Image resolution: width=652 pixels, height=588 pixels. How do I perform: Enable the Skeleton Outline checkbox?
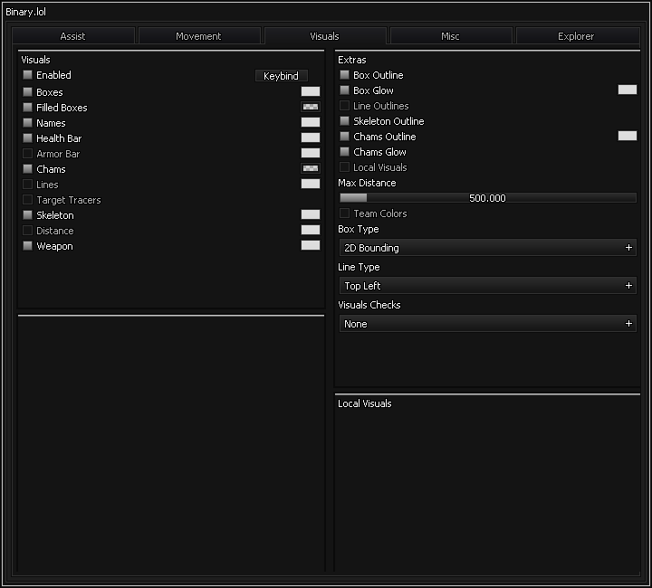(345, 121)
